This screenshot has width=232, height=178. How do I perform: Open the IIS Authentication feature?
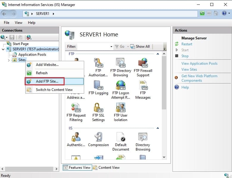[x=76, y=140]
